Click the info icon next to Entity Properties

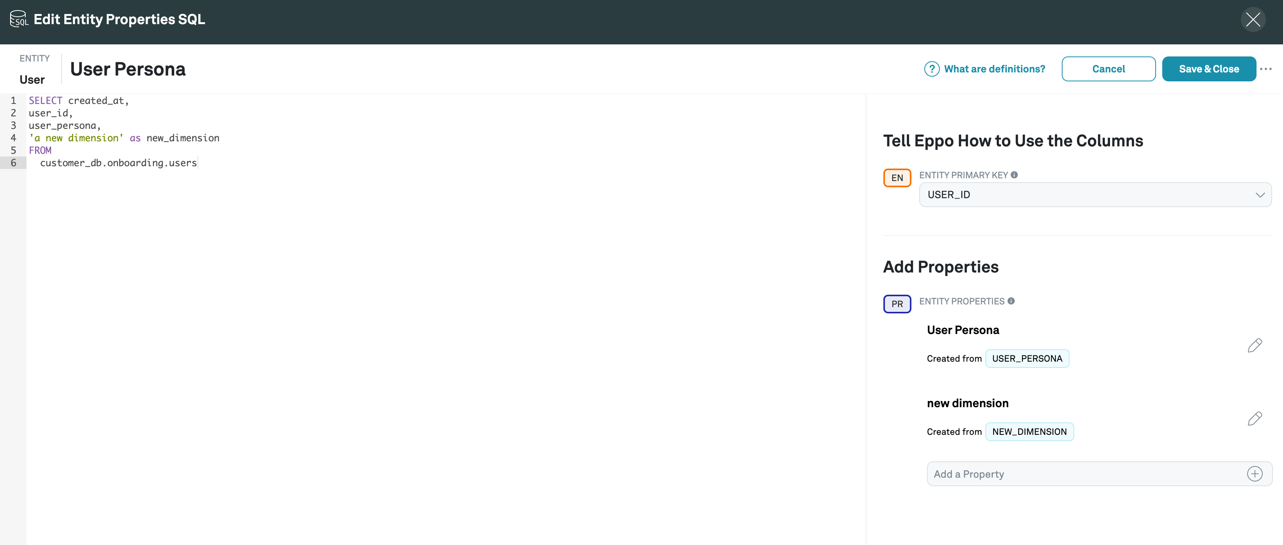coord(1012,301)
